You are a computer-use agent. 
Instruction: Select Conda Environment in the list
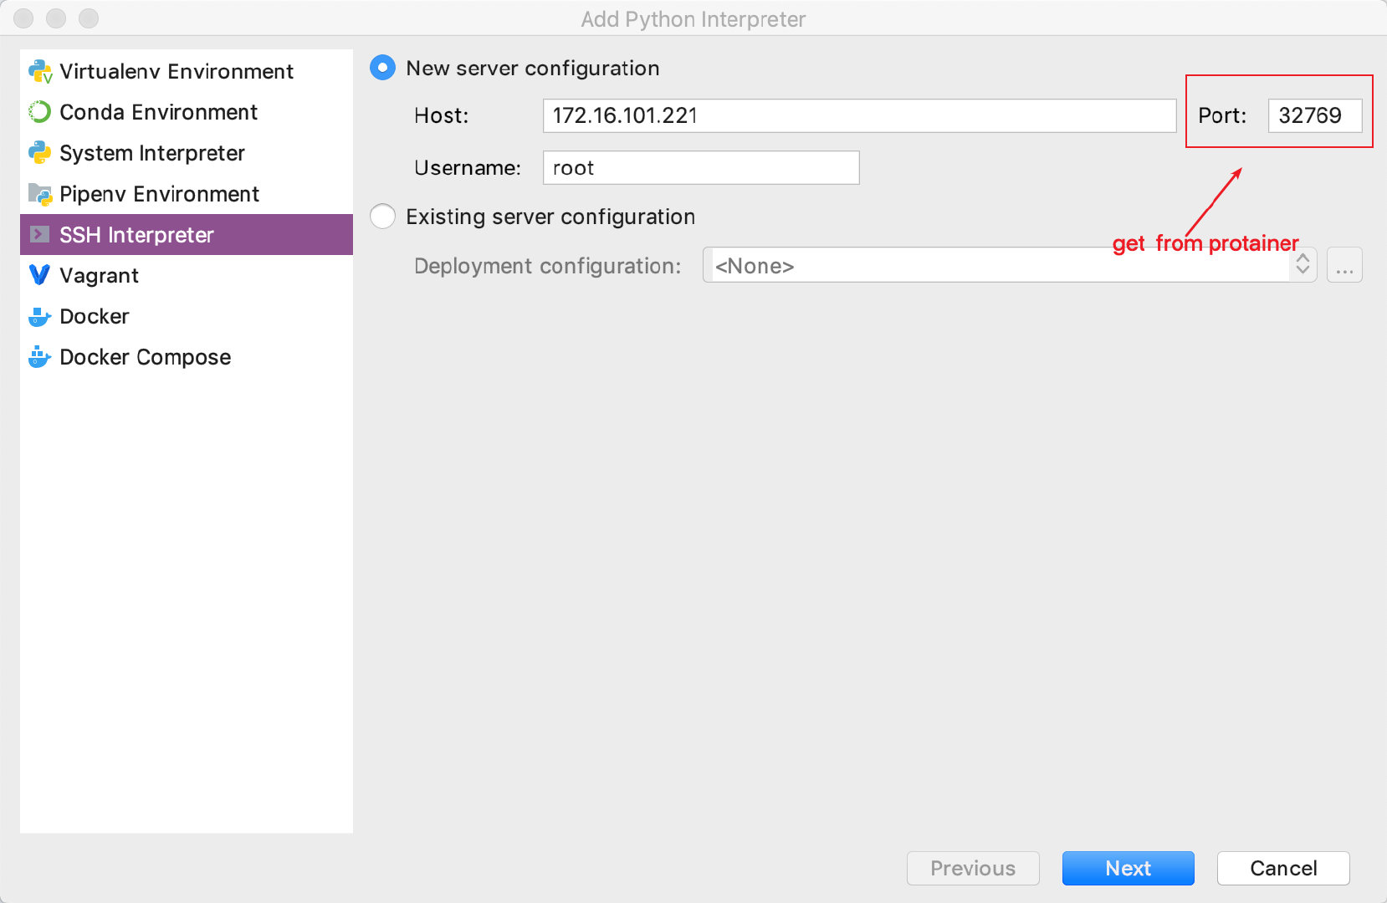187,112
